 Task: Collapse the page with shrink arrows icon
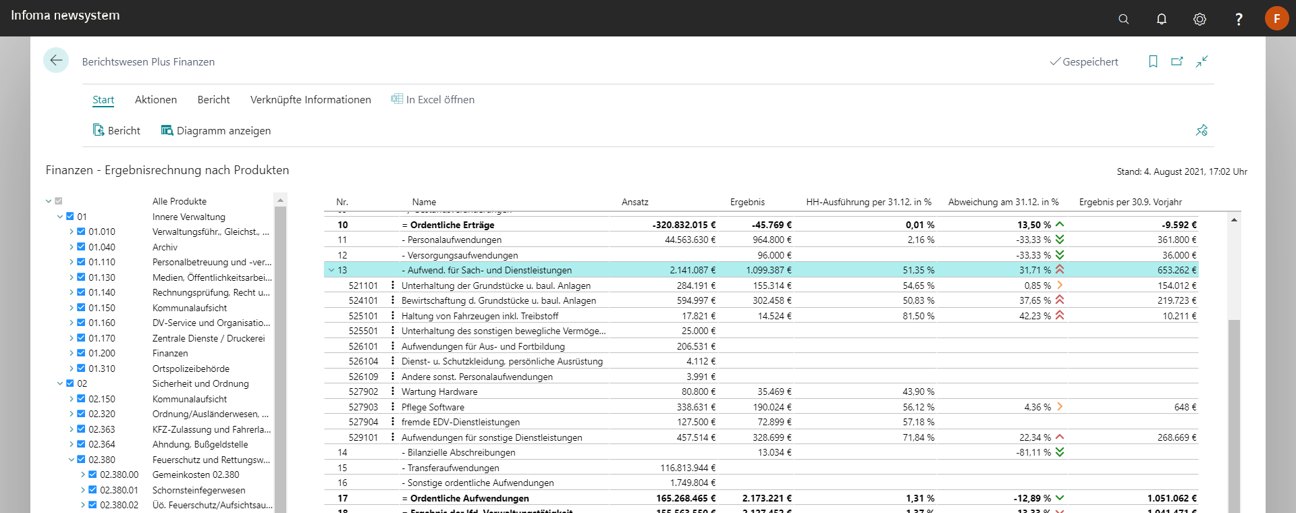[1202, 61]
